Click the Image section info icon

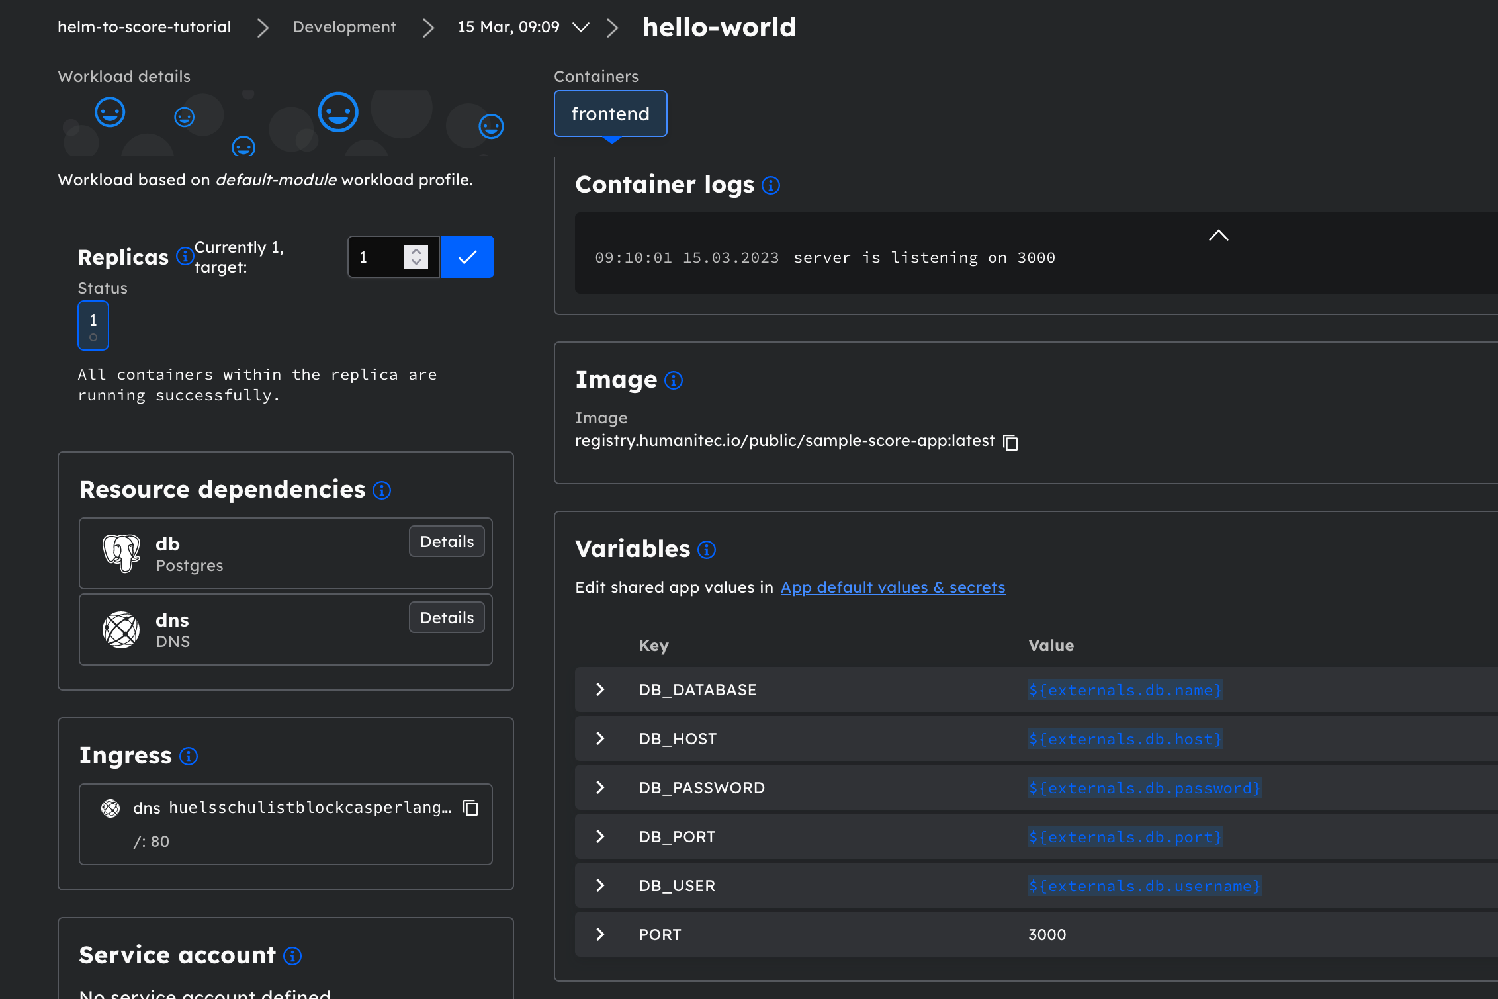[674, 380]
